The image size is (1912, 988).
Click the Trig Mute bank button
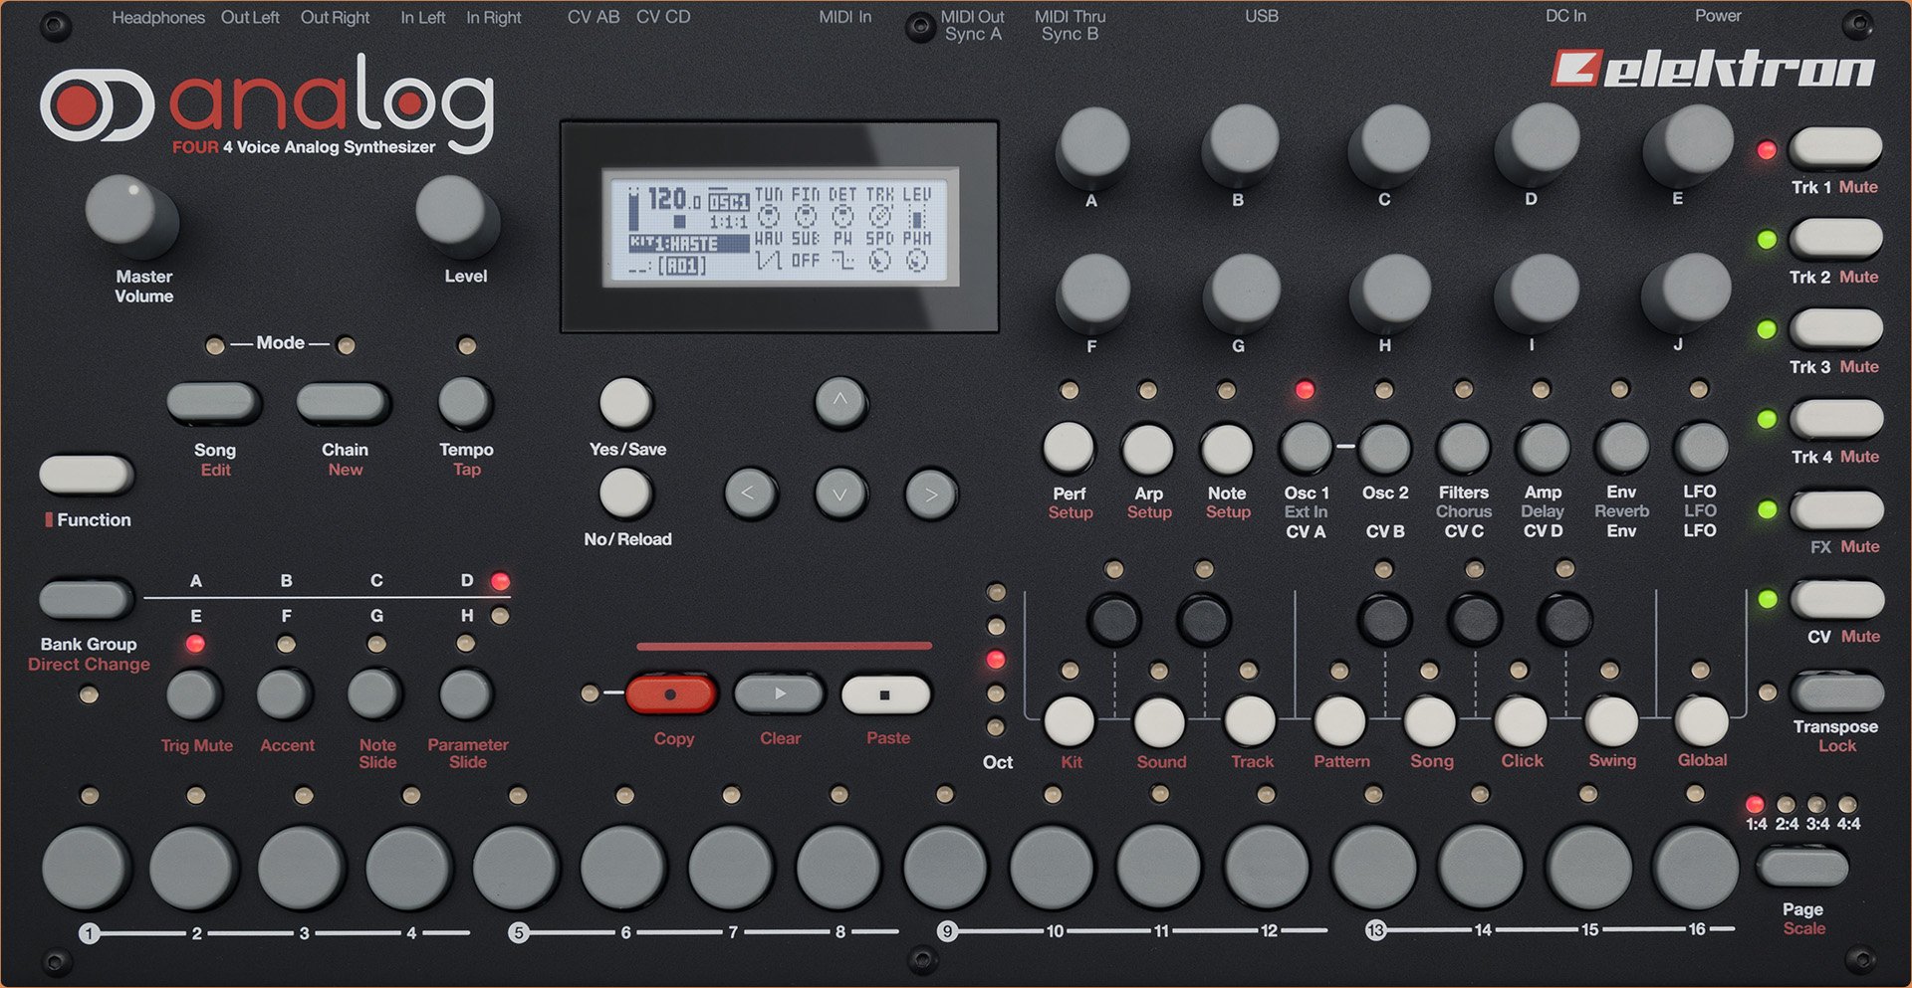click(x=194, y=693)
